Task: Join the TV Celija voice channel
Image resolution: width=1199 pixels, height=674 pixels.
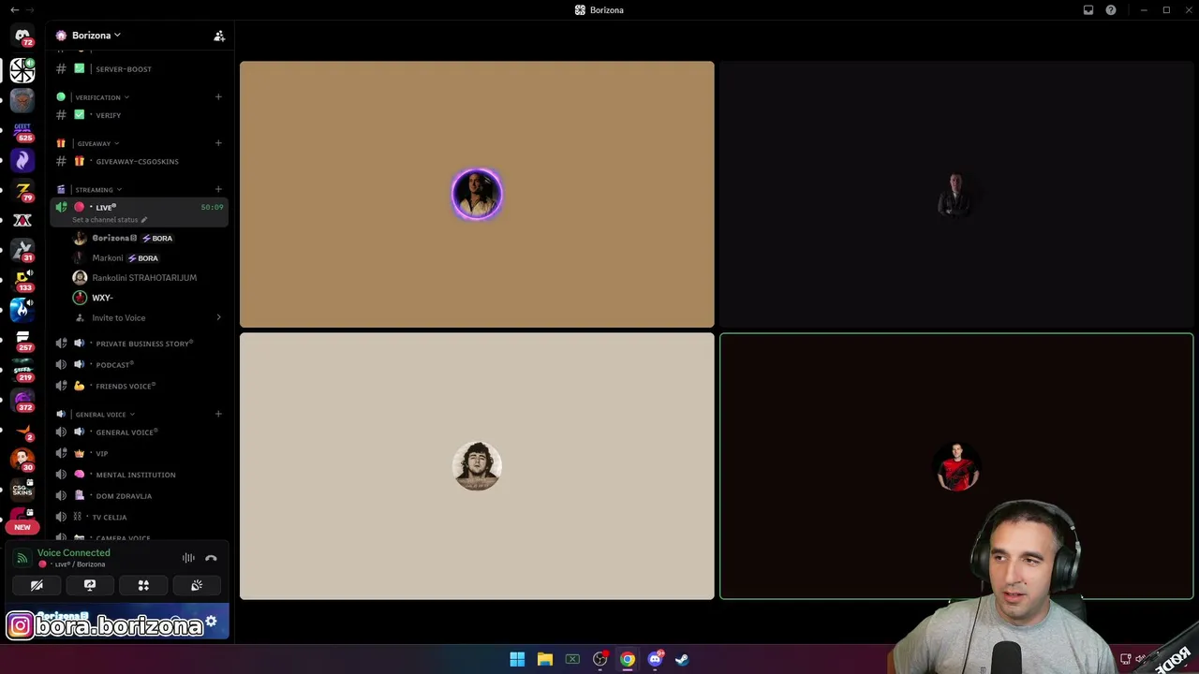Action: [139, 517]
